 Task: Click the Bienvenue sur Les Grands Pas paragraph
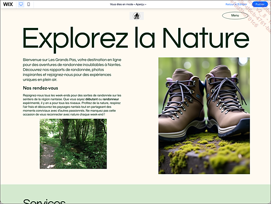point(72,70)
